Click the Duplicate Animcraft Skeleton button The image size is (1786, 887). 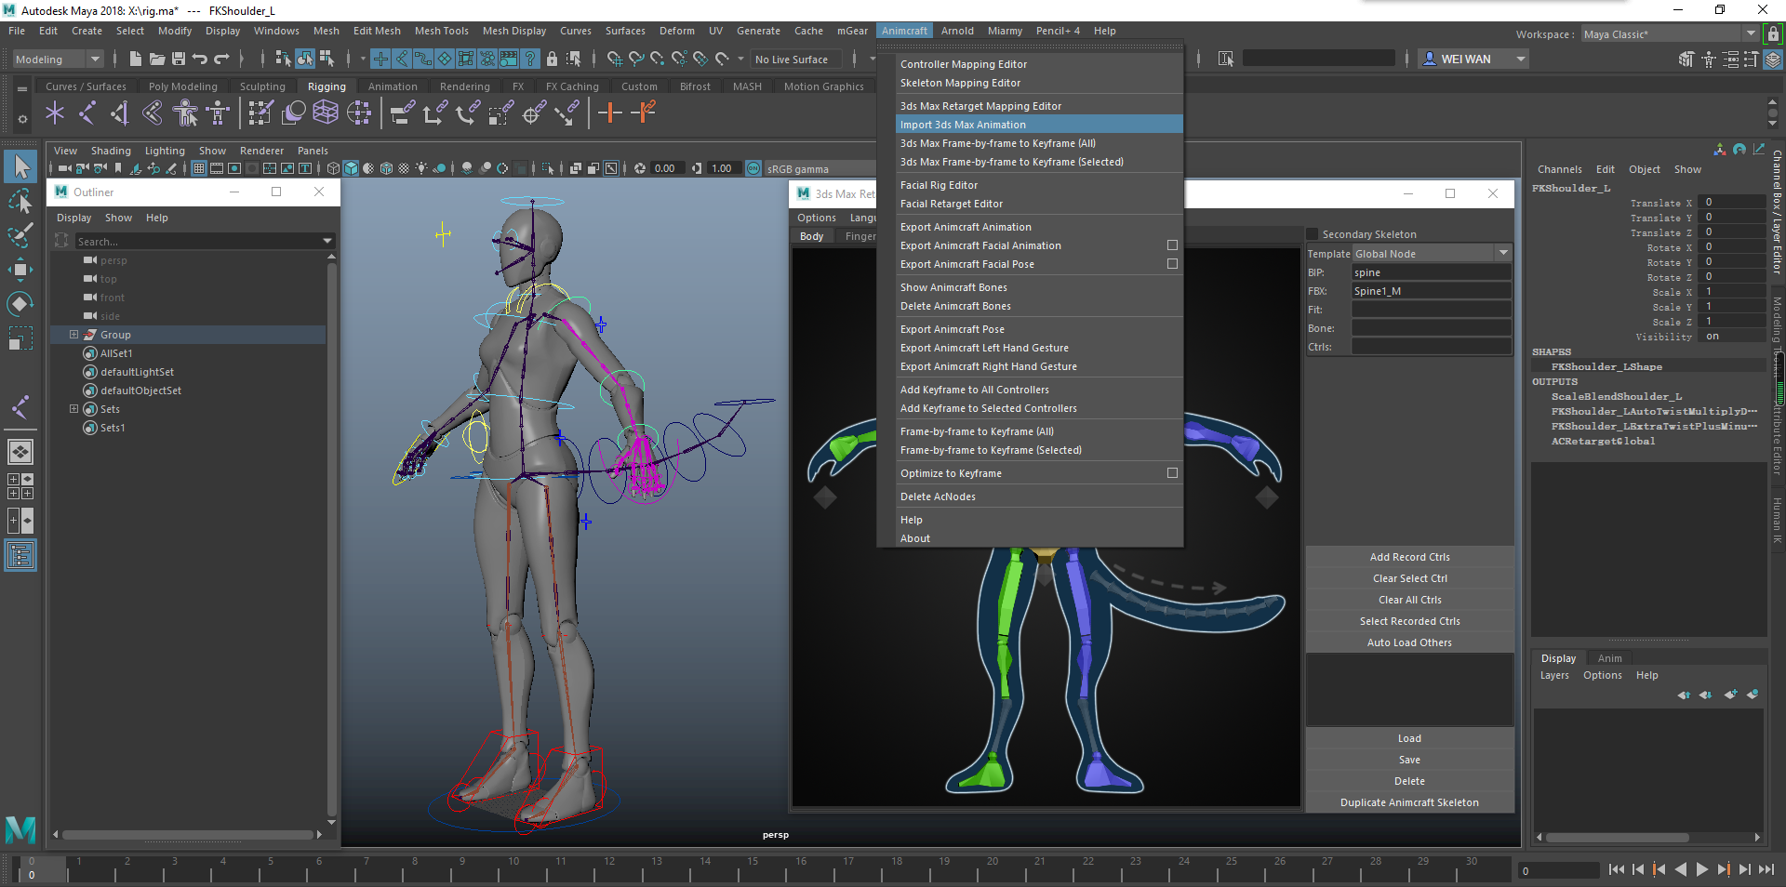tap(1409, 802)
